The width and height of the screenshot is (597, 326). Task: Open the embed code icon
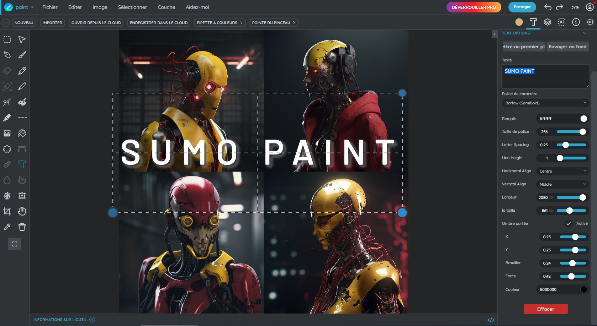pos(491,320)
